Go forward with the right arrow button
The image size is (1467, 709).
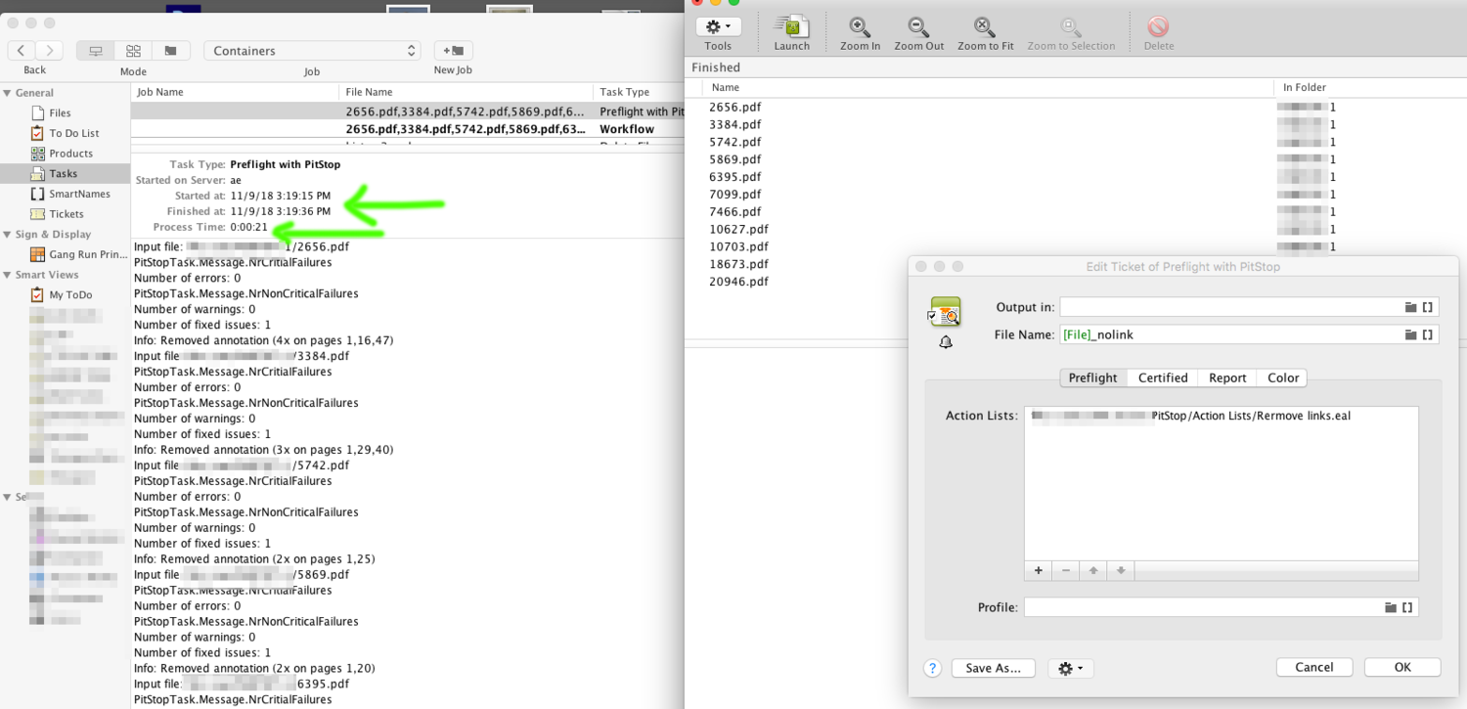(x=49, y=51)
